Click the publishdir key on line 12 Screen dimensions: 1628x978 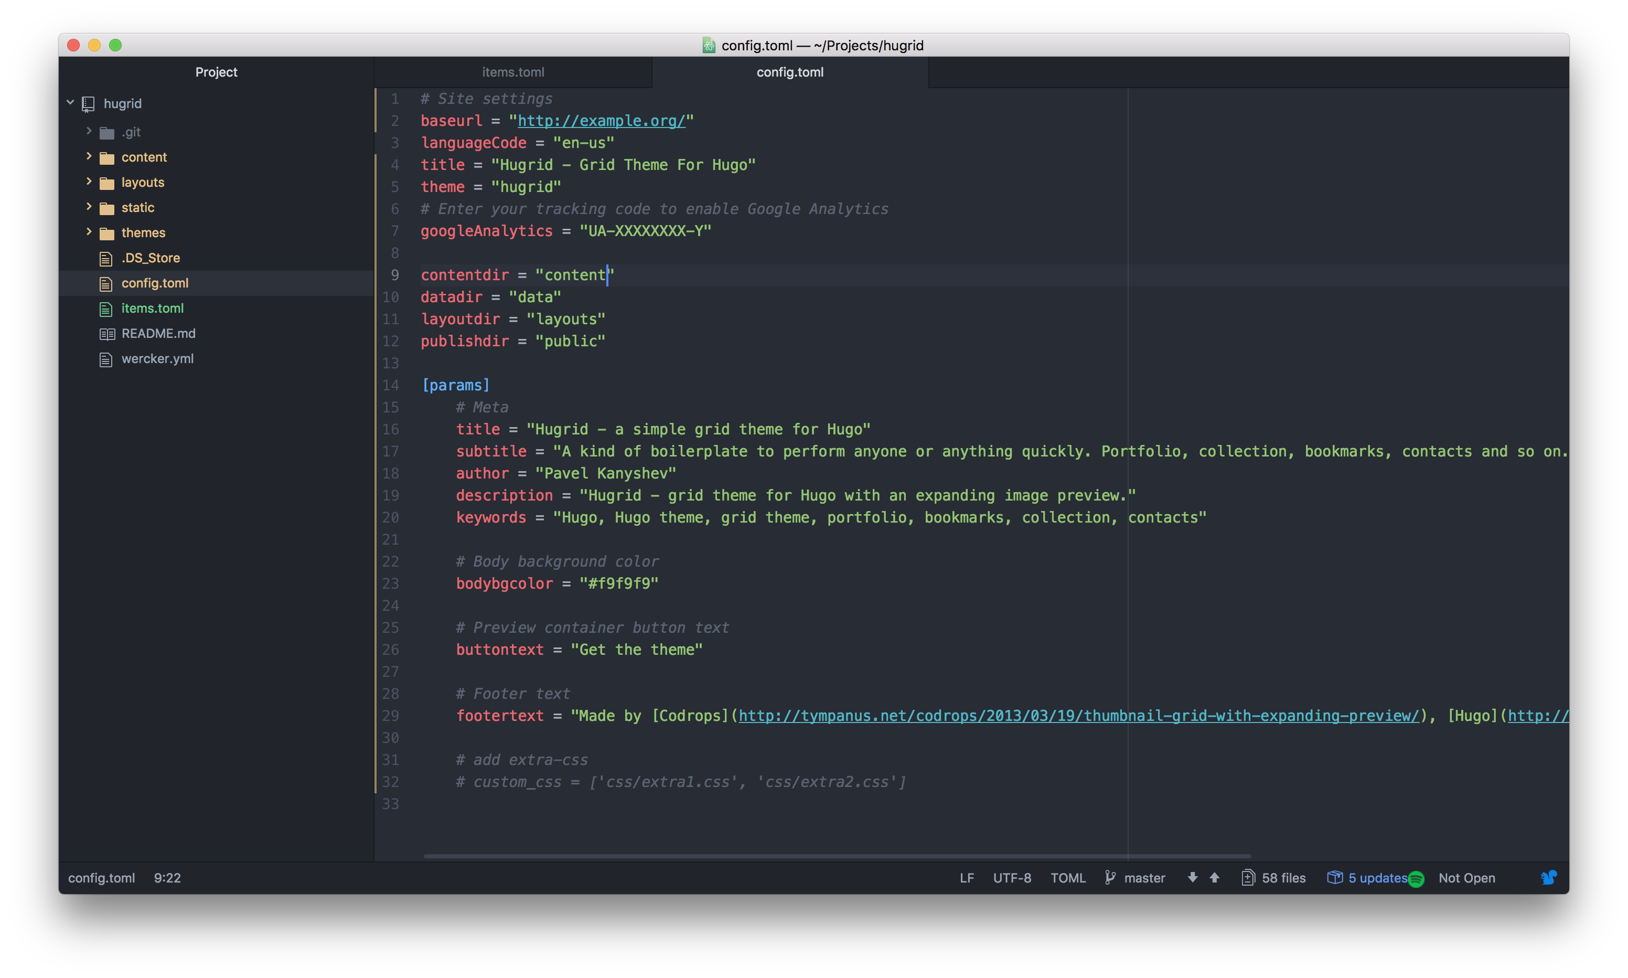[465, 342]
